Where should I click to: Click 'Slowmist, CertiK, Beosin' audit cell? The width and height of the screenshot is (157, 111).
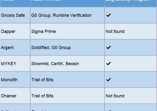point(67,64)
